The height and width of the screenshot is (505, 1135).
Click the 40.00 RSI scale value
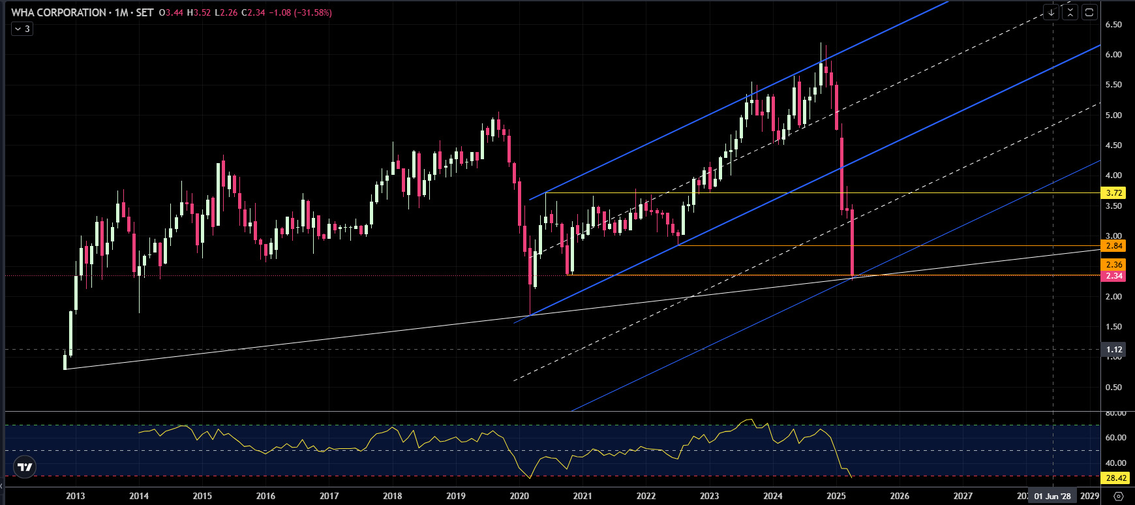tap(1115, 463)
